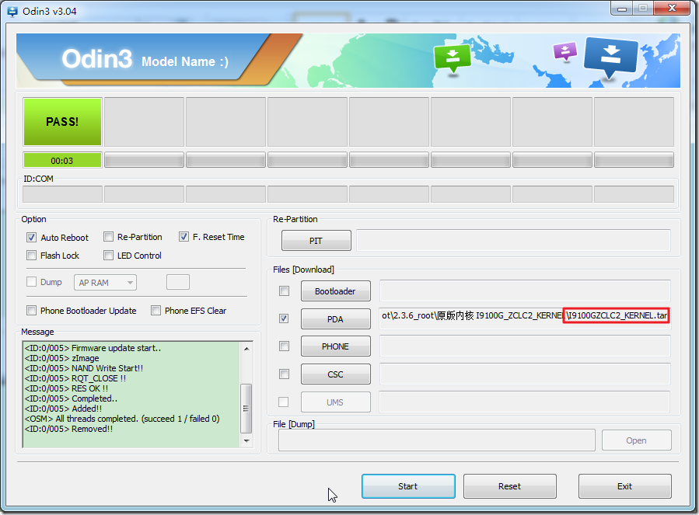
Task: Click the CSC file path field
Action: click(525, 374)
